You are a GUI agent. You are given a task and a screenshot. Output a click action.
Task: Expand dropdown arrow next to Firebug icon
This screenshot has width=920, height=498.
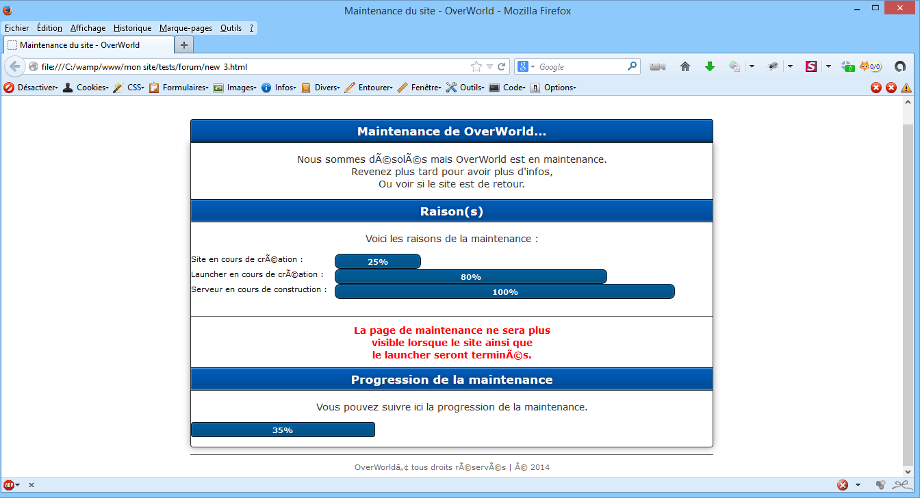pyautogui.click(x=790, y=66)
